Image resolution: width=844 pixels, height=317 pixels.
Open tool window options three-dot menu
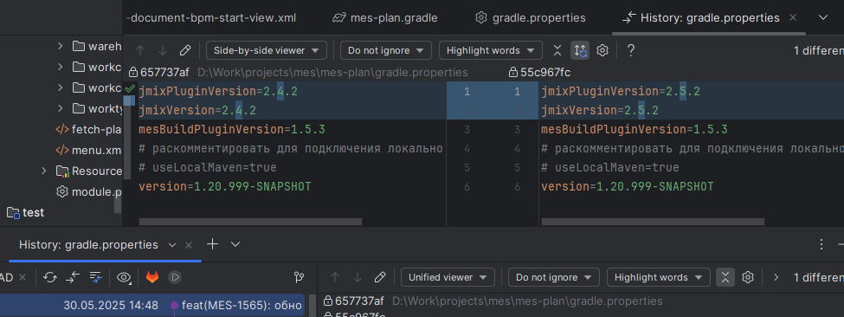pos(821,244)
